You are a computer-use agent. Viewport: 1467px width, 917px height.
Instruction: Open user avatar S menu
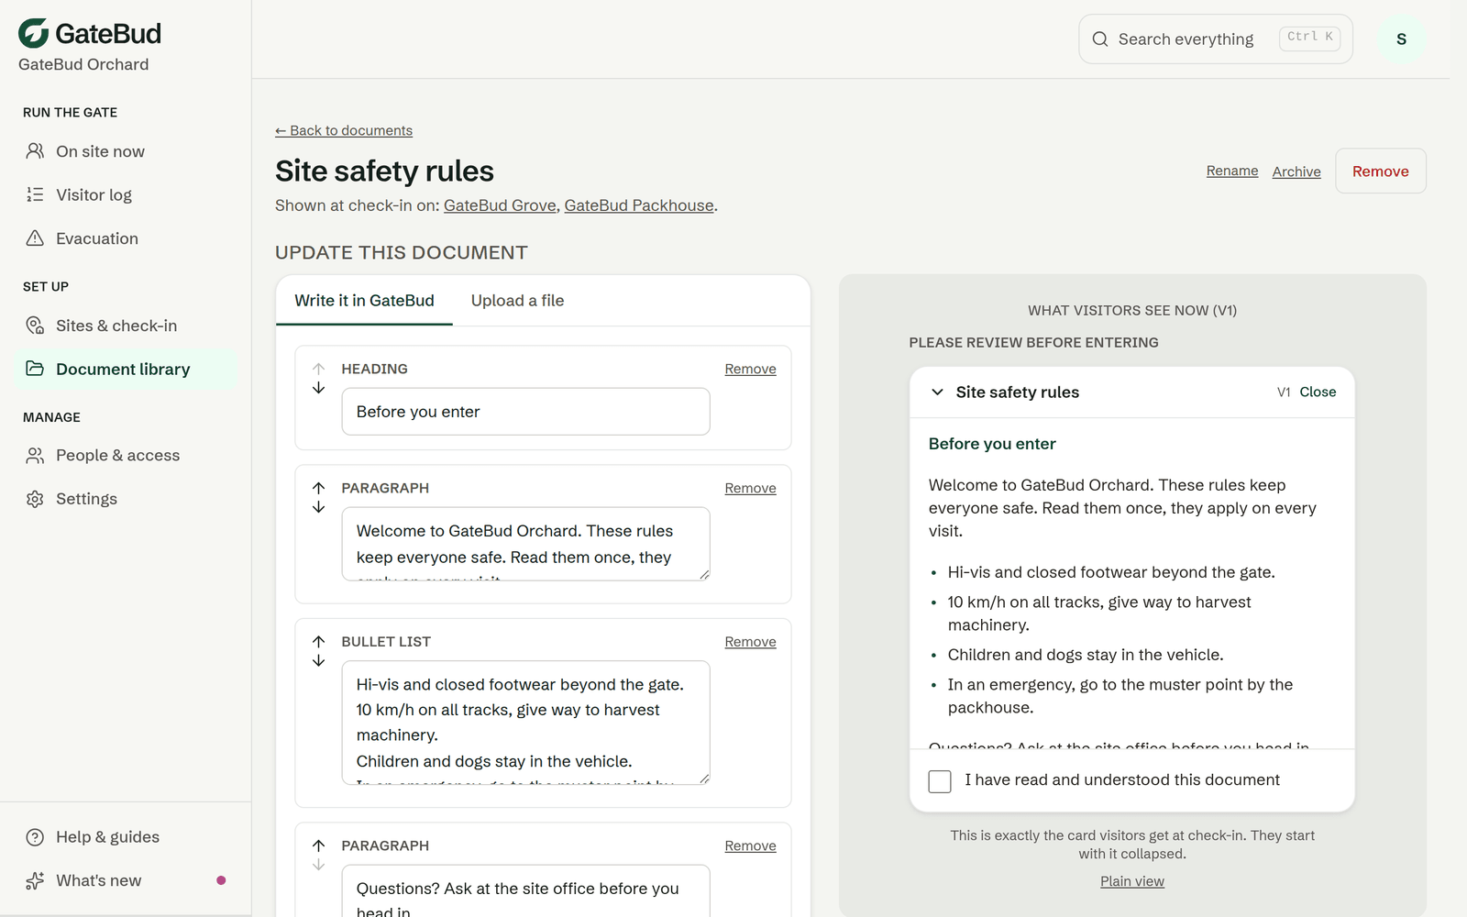click(x=1401, y=39)
